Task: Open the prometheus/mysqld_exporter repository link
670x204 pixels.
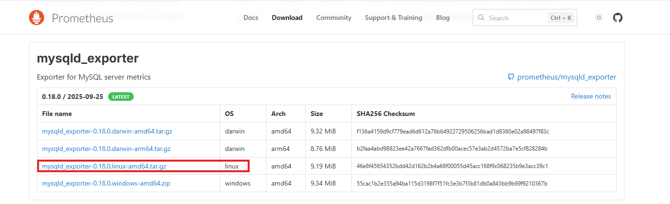Action: (567, 77)
